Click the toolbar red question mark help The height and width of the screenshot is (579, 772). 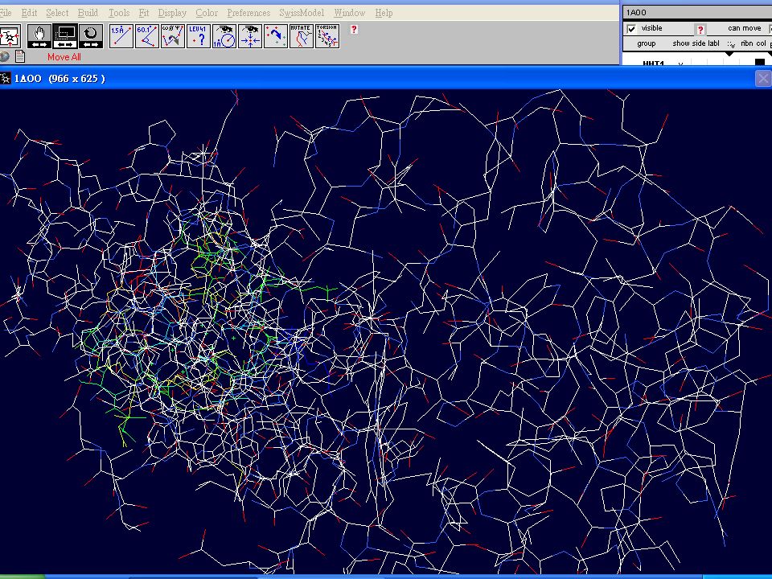point(354,30)
